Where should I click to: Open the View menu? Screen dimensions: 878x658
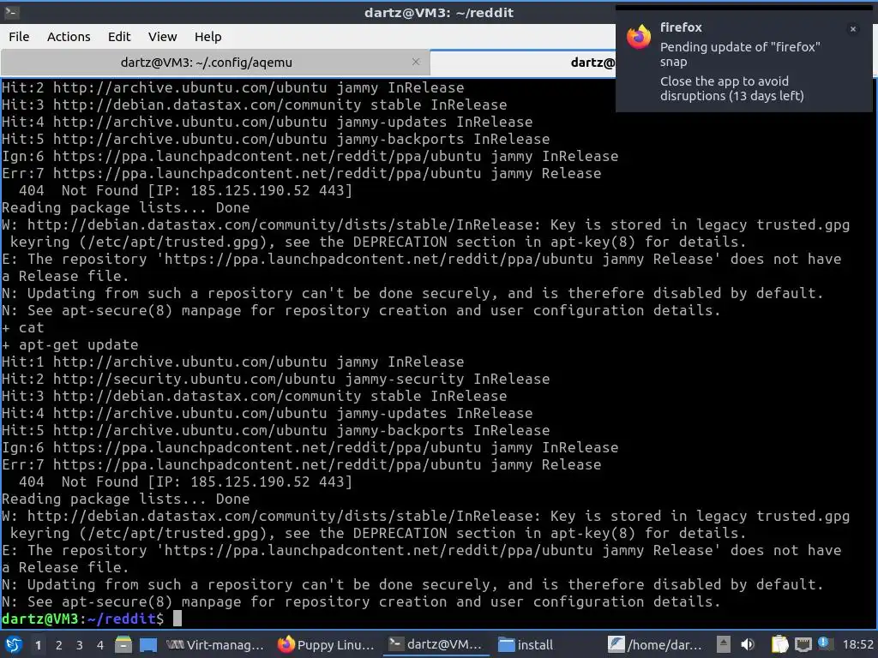tap(162, 36)
